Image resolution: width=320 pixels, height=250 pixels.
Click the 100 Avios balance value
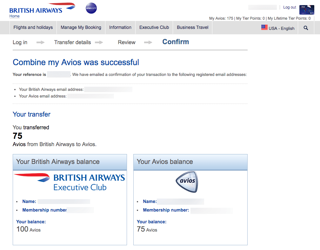(28, 229)
